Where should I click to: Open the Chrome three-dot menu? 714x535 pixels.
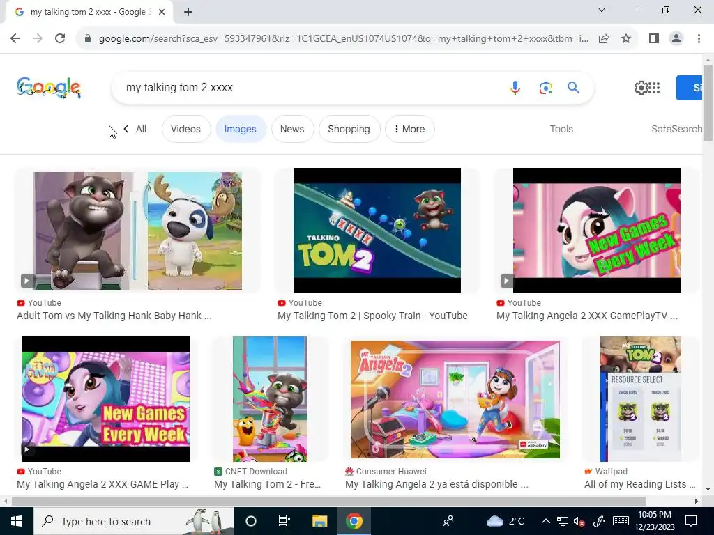[x=699, y=39]
